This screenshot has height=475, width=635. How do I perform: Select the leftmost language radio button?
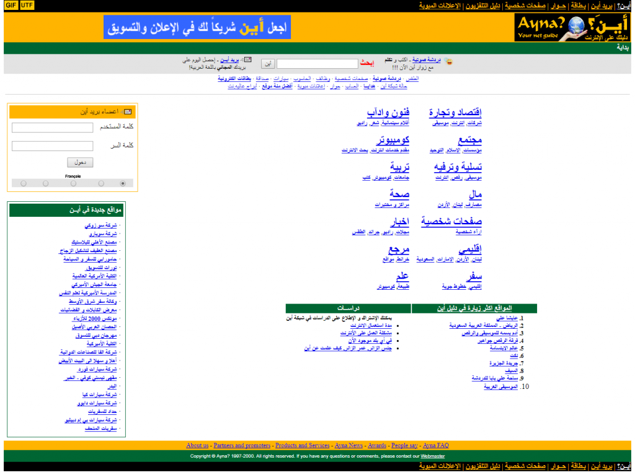[x=23, y=183]
